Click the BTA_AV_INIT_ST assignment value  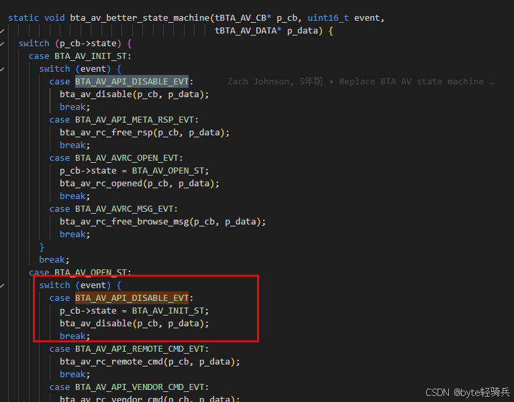point(168,311)
